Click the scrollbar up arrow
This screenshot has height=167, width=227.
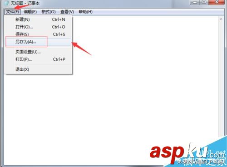point(221,19)
